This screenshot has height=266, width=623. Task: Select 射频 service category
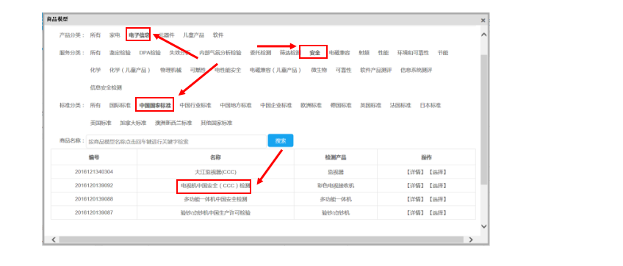364,52
